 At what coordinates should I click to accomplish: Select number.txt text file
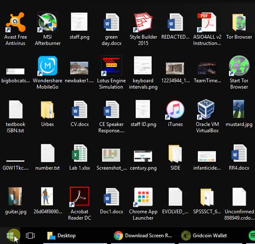[48, 153]
